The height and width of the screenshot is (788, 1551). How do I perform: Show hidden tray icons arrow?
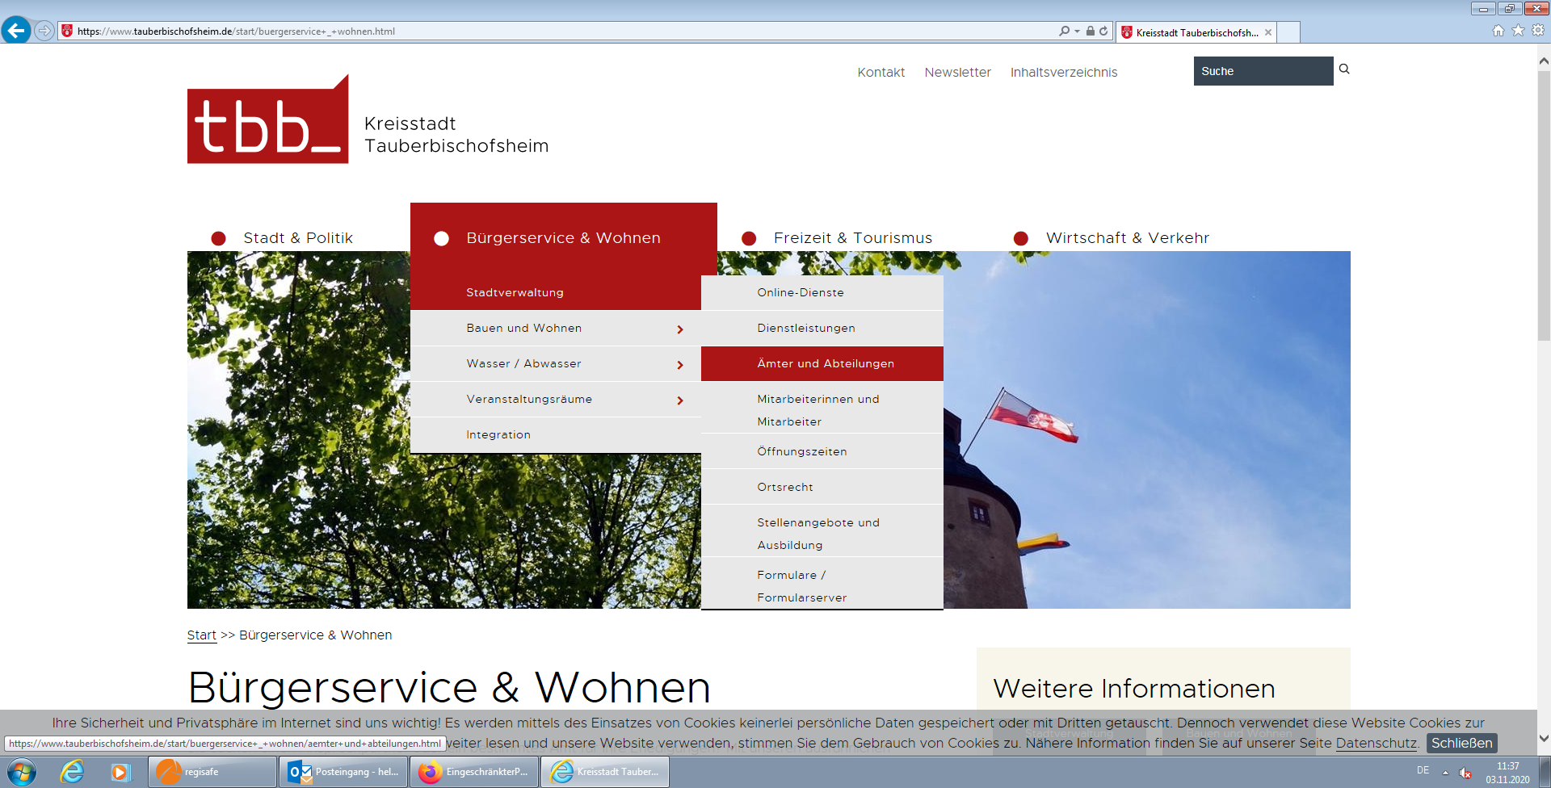point(1445,773)
